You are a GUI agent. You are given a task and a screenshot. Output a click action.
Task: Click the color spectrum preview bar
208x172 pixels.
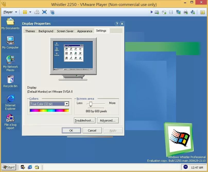(49, 110)
